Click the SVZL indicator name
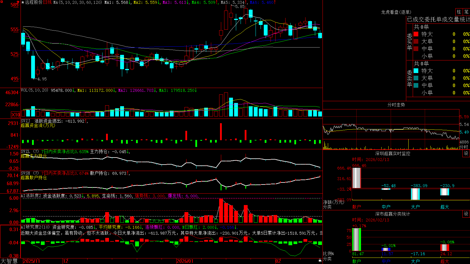 tap(26, 152)
